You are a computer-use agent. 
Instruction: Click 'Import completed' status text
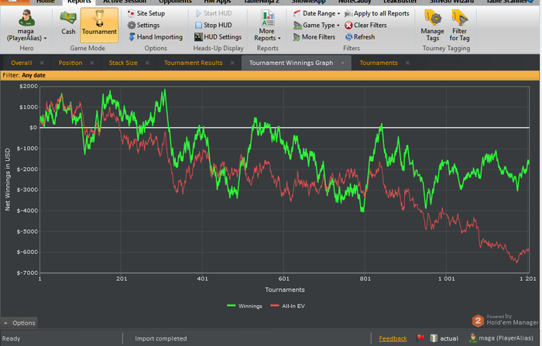point(161,339)
